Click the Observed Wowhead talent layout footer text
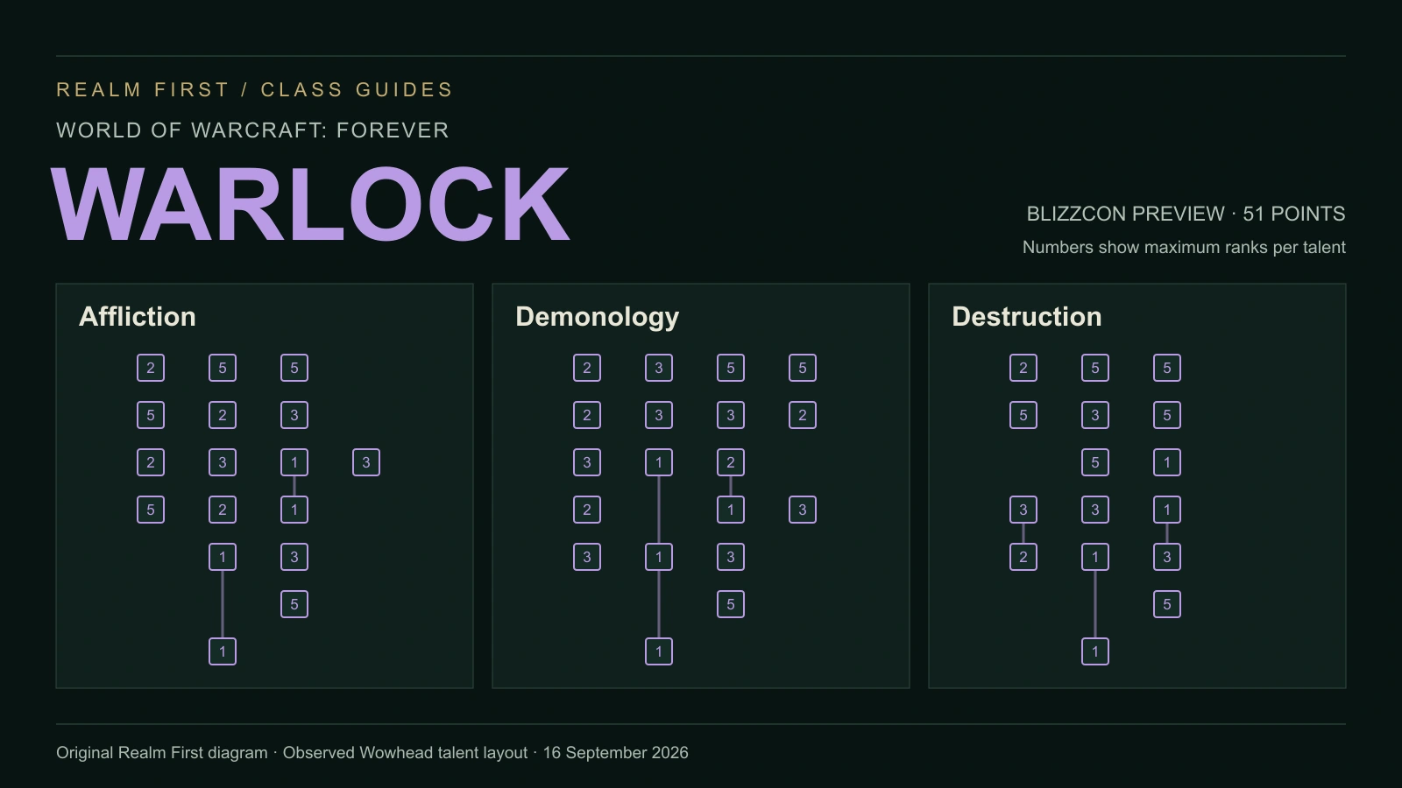The height and width of the screenshot is (788, 1402). 405,753
